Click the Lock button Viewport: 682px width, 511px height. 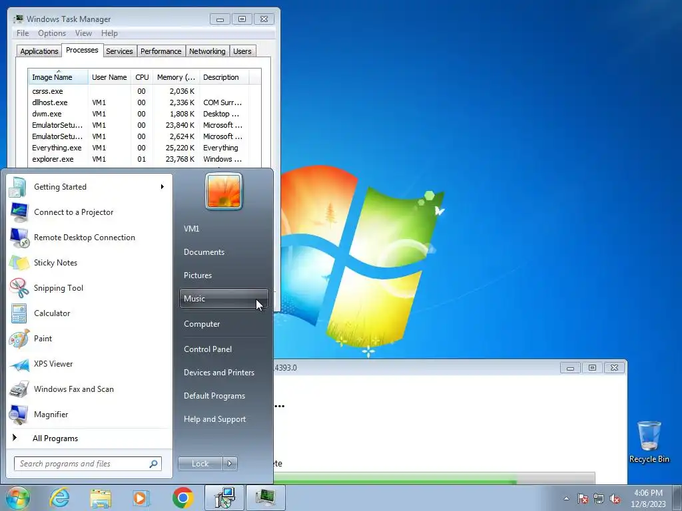200,464
